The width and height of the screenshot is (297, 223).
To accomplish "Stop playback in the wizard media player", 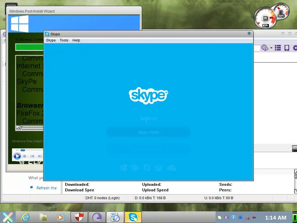I will [x=24, y=156].
